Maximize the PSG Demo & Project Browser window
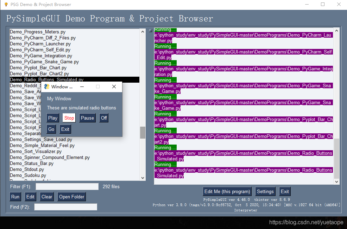347x229 pixels. (323, 5)
